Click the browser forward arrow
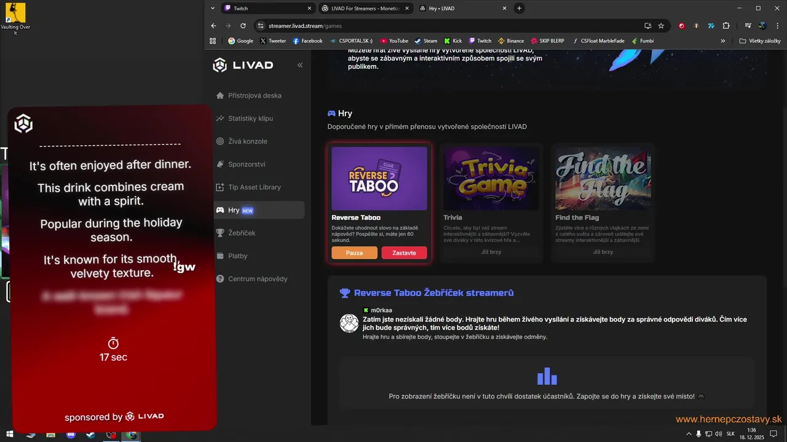The height and width of the screenshot is (442, 787). (228, 26)
